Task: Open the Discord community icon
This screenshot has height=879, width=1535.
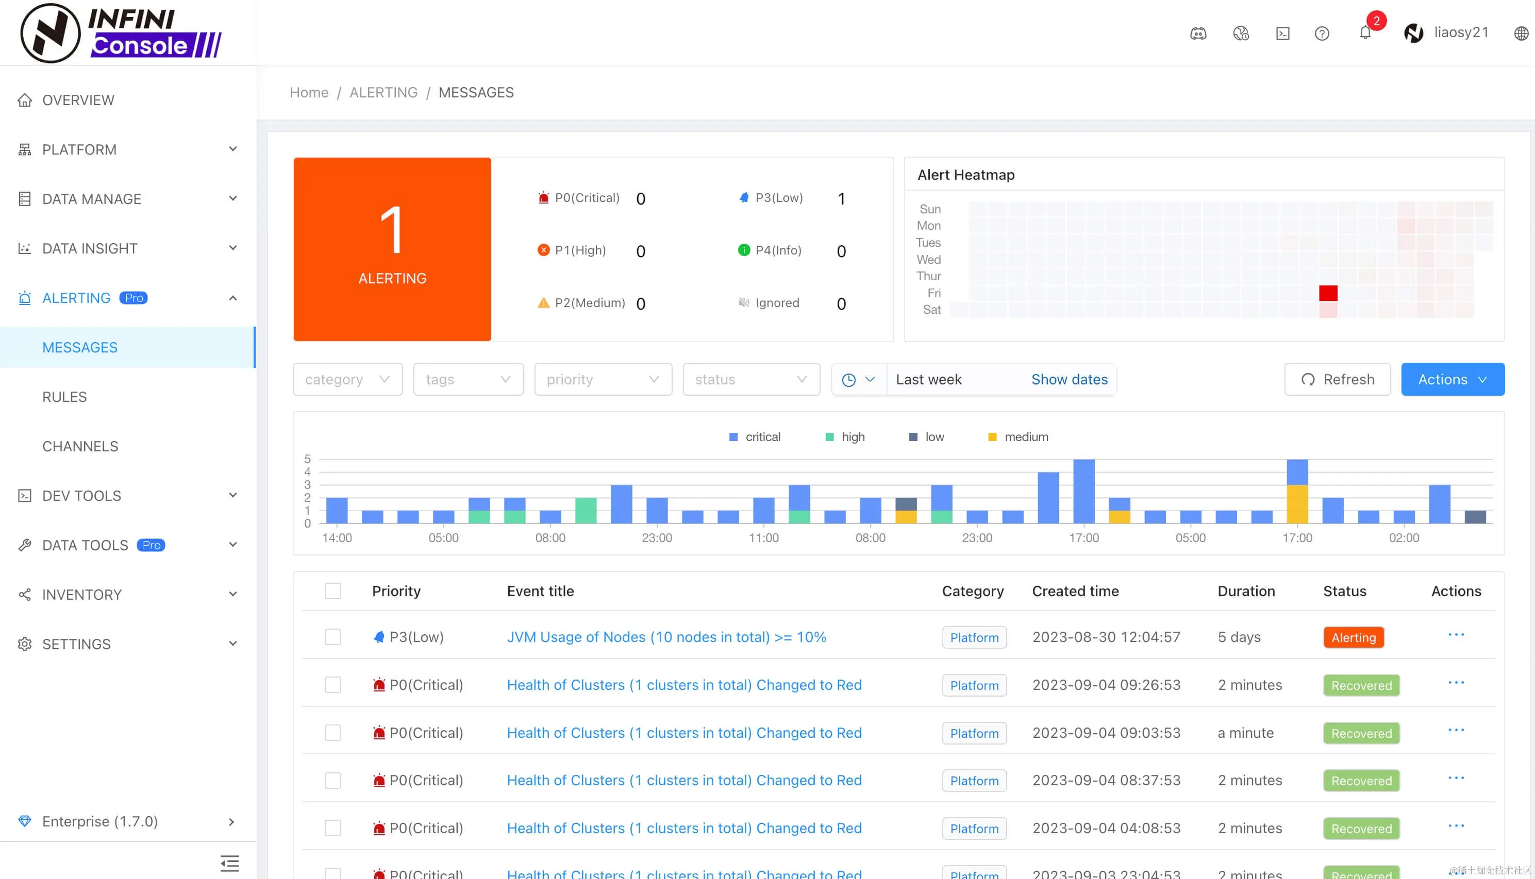Action: coord(1198,33)
